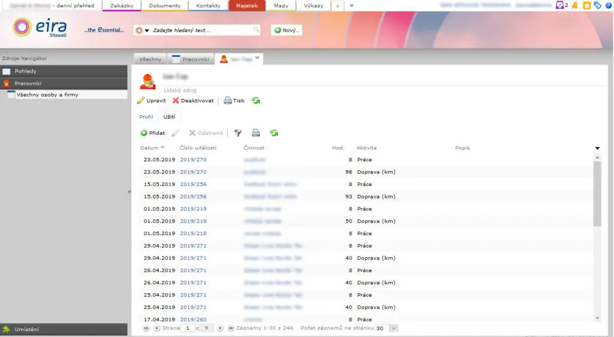Click the notifications bell icon
The image size is (614, 337).
tap(575, 5)
